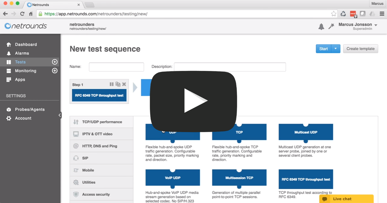The image size is (387, 203).
Task: Click the Marcus profile button in Chrome
Action: 377,4
